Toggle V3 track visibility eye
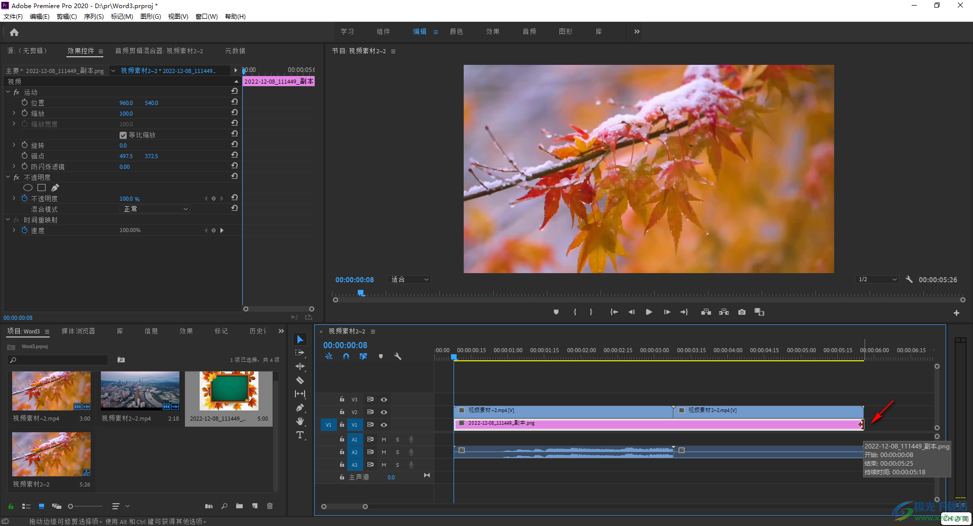 [384, 399]
